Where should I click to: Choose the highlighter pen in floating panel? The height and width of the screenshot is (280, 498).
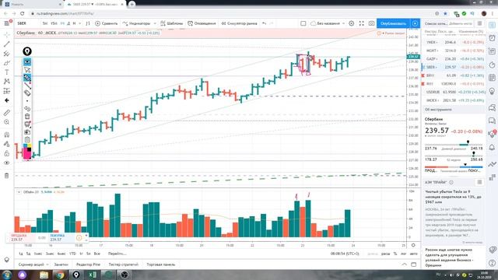(27, 78)
